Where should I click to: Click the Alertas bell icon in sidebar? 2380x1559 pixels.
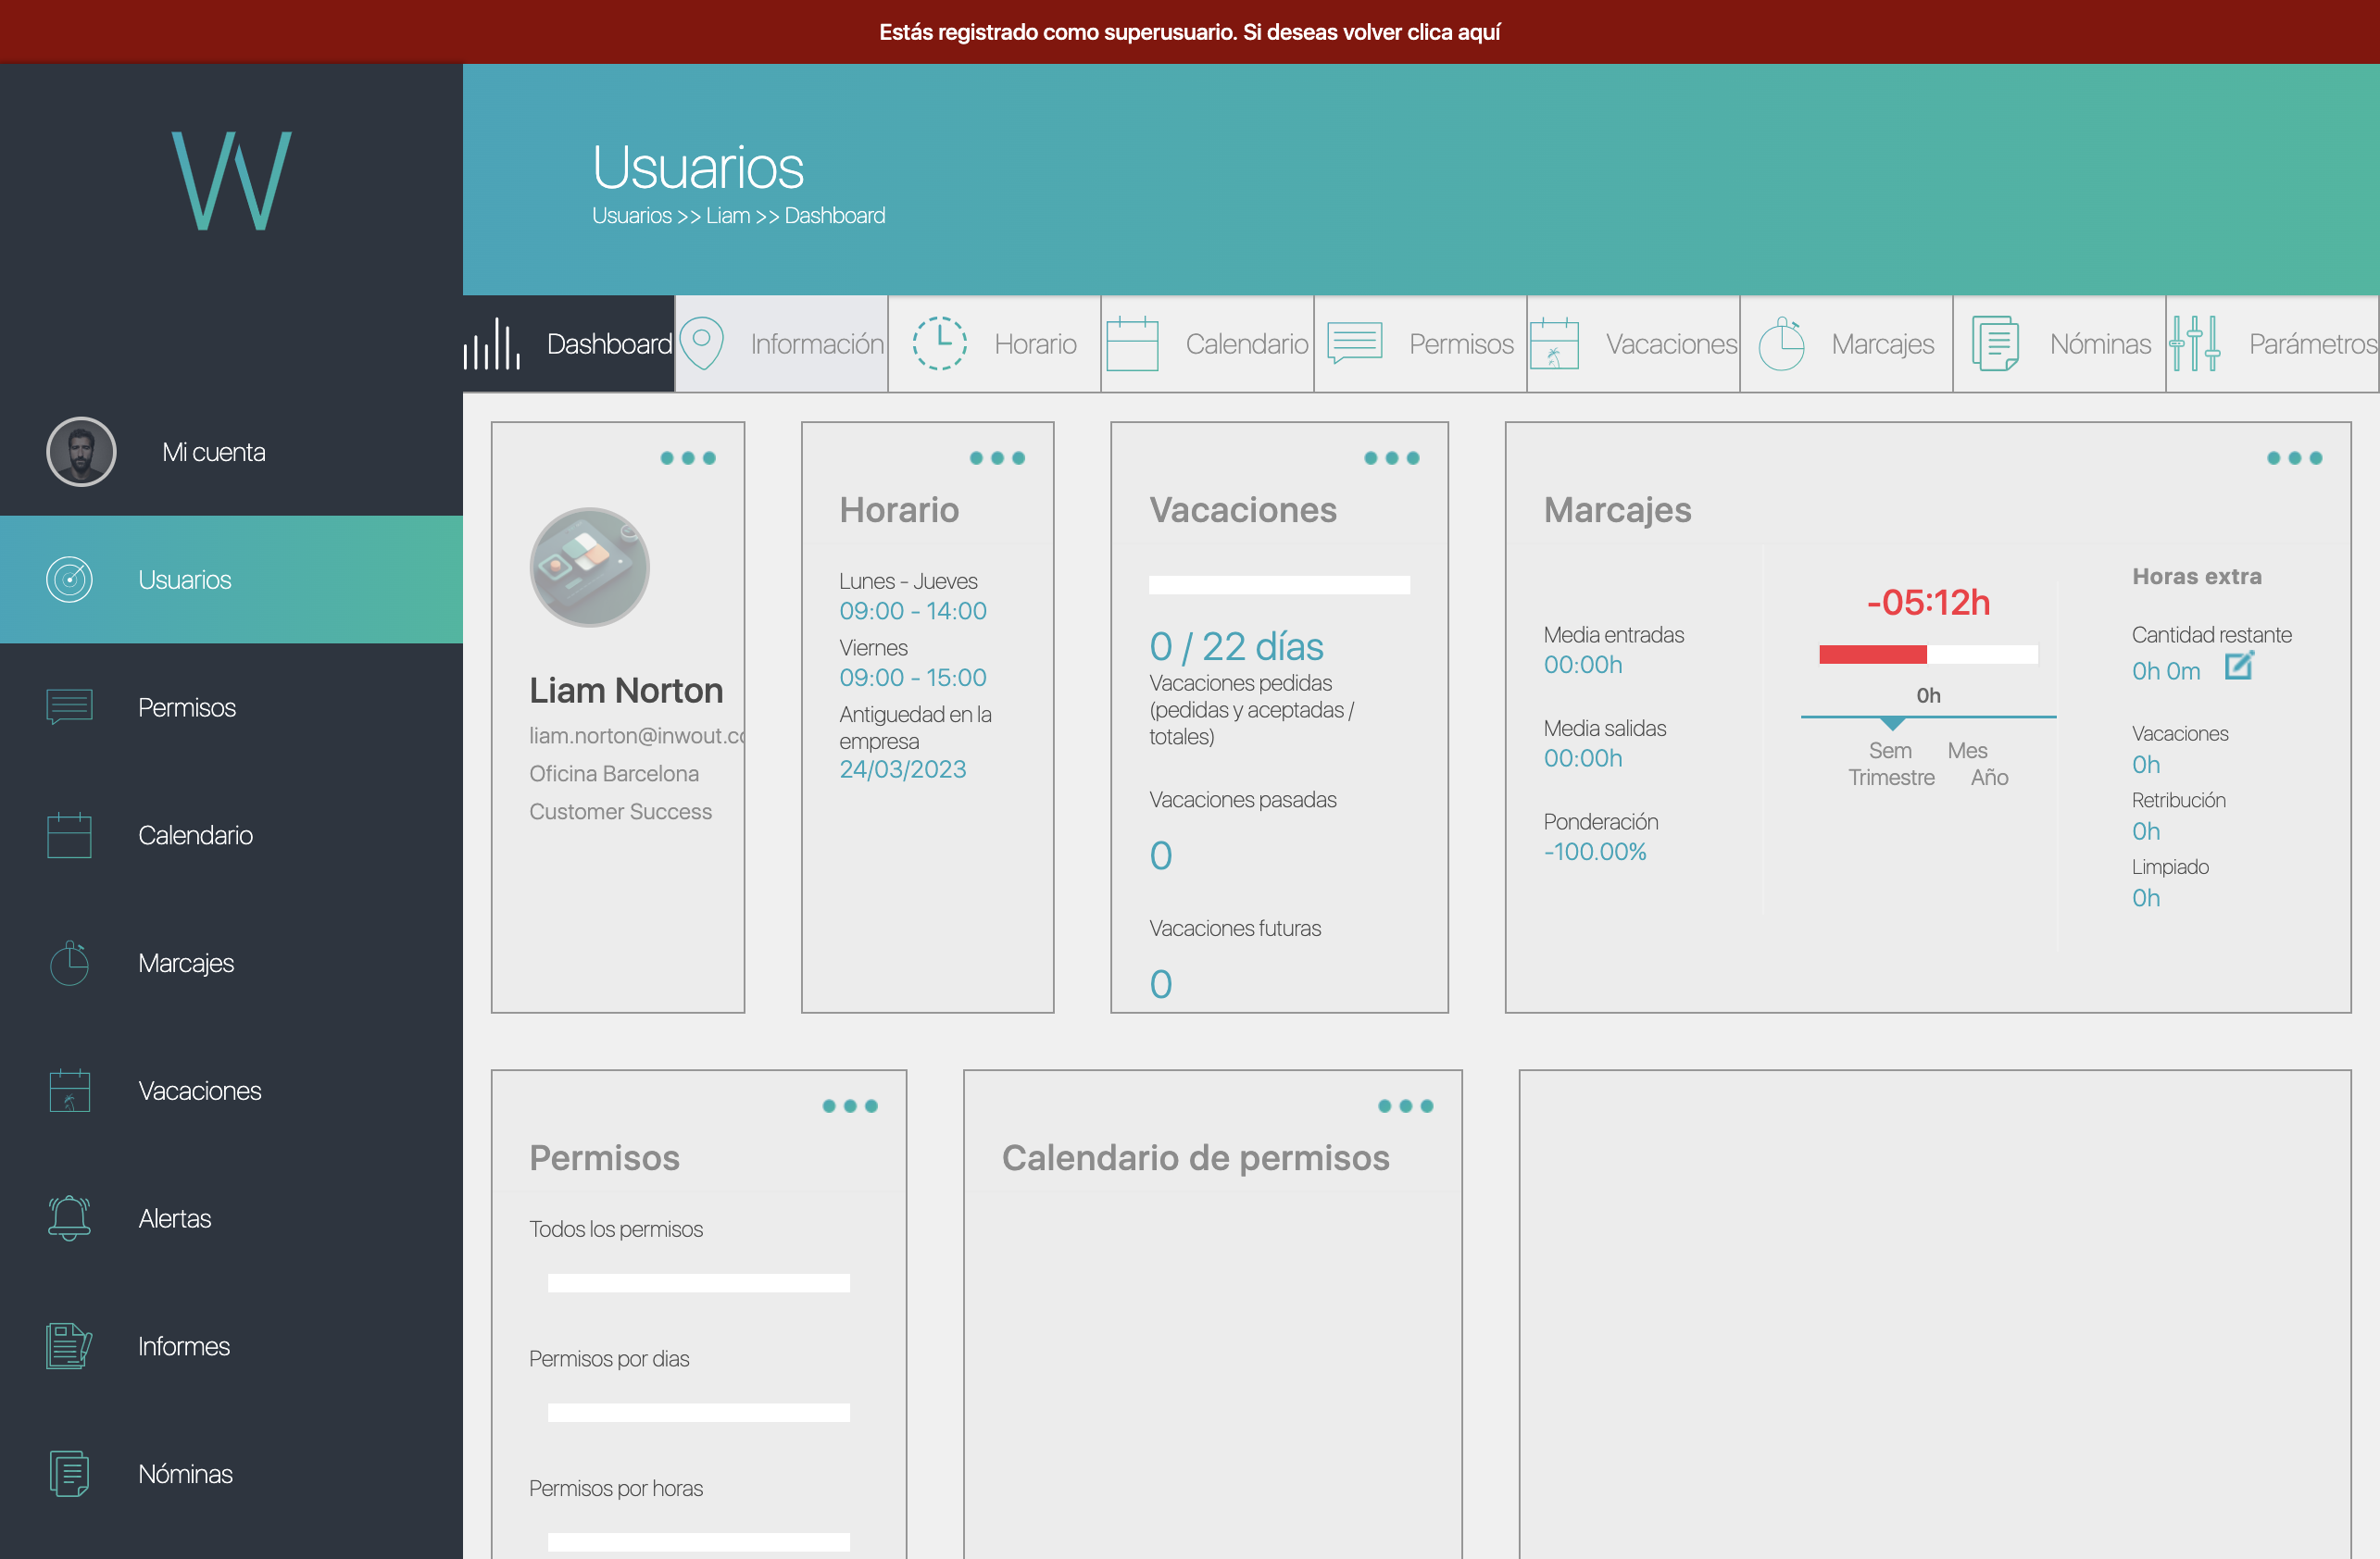pyautogui.click(x=69, y=1218)
